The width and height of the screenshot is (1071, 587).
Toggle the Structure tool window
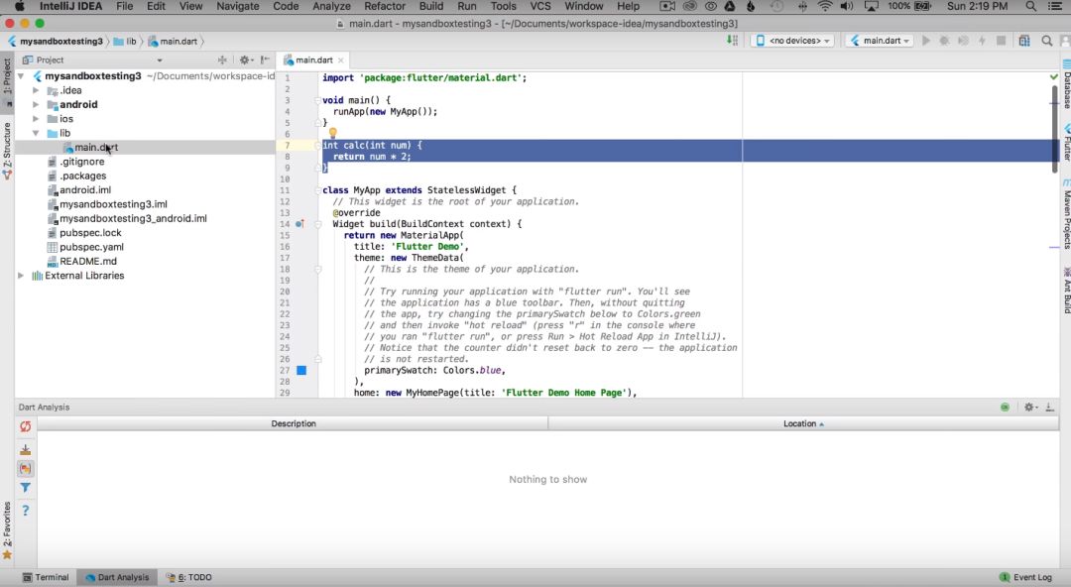point(7,151)
